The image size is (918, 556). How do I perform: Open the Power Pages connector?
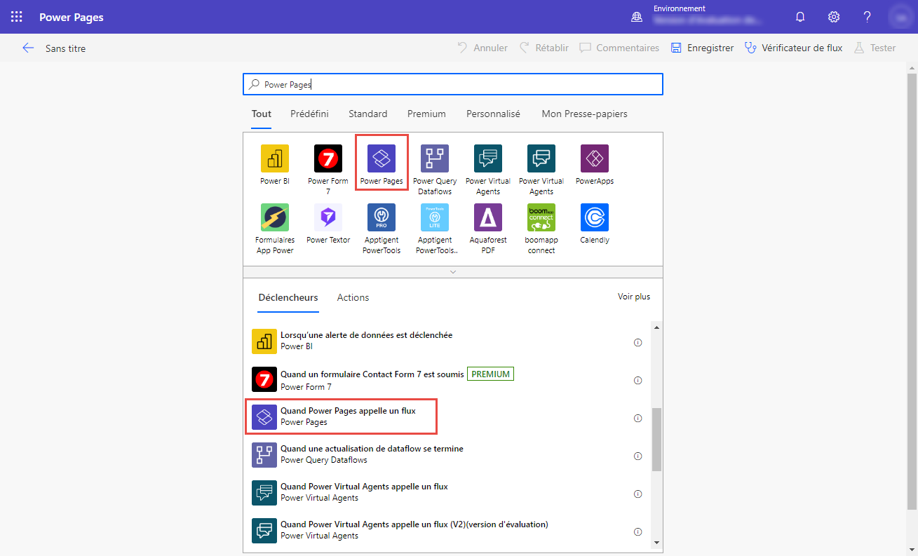(x=381, y=158)
